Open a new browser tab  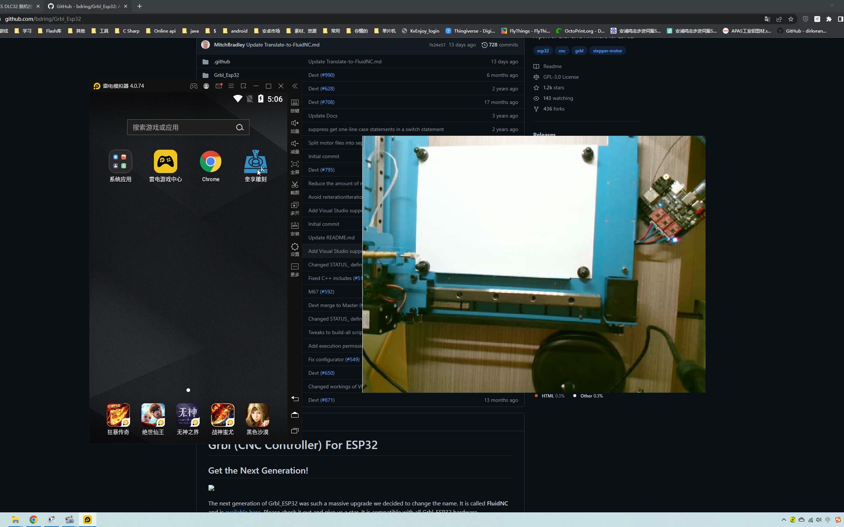click(140, 6)
